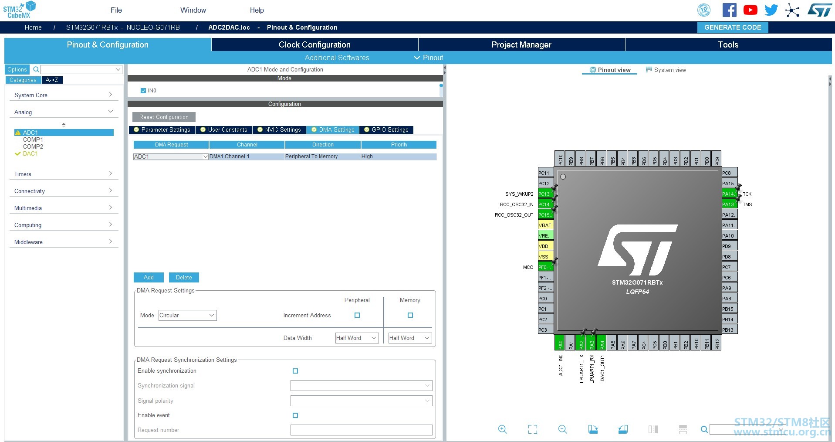Click the PF0 pin on the chip
The height and width of the screenshot is (442, 835).
pos(546,267)
